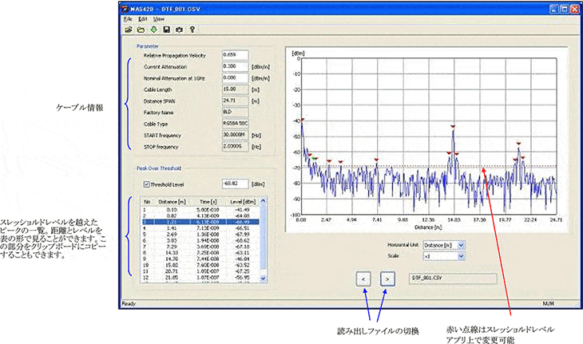This screenshot has width=583, height=344.
Task: Click the START frequency field
Action: point(235,135)
